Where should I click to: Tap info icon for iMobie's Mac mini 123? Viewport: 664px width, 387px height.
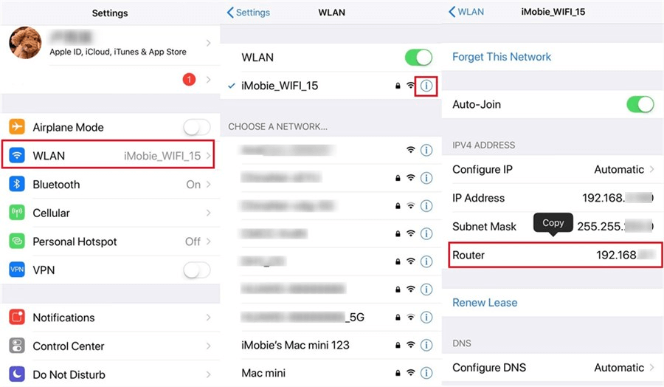(426, 345)
